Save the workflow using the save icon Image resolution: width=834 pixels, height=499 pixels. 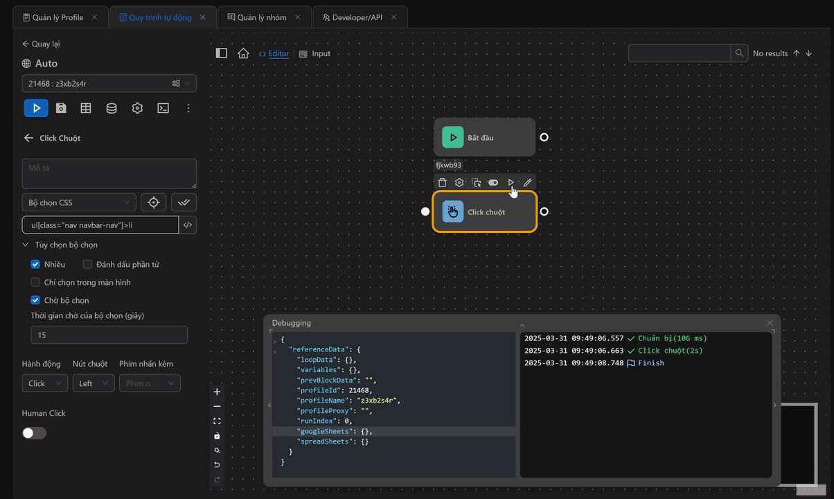pyautogui.click(x=60, y=108)
